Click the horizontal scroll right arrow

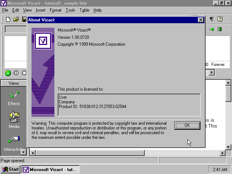click(222, 153)
